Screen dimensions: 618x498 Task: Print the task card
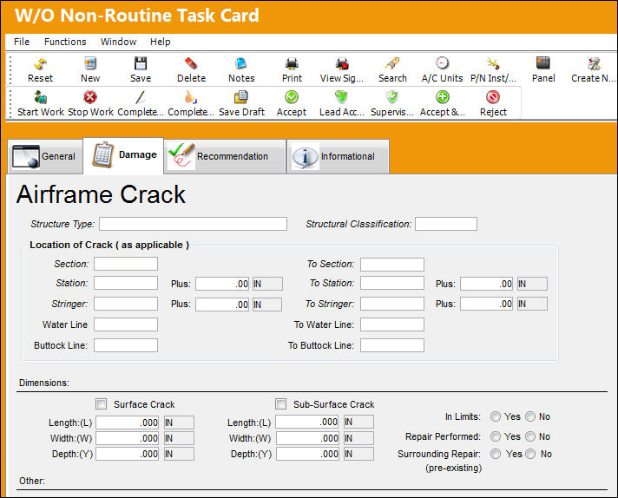click(x=292, y=63)
